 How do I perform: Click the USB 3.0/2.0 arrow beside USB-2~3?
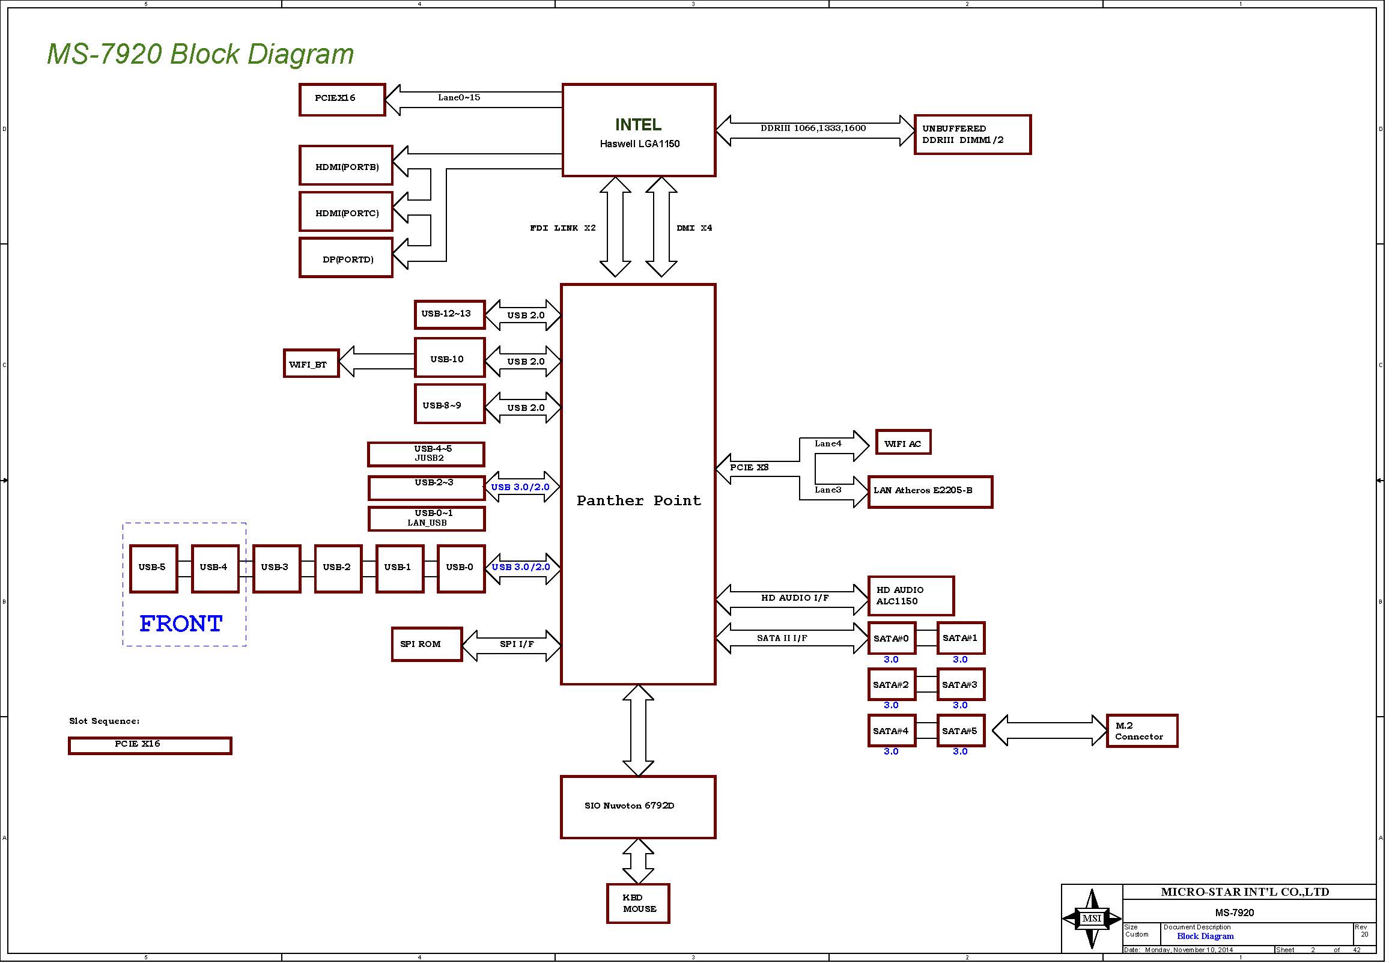pyautogui.click(x=522, y=487)
